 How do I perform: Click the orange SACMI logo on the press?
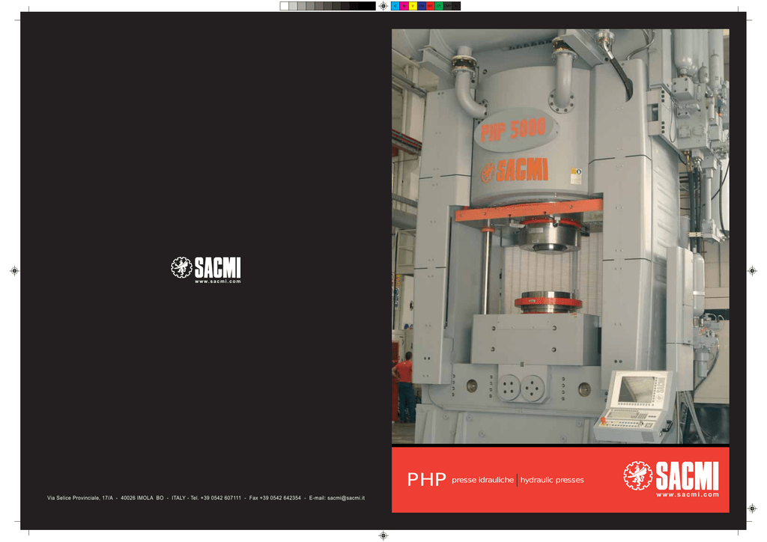coord(515,171)
